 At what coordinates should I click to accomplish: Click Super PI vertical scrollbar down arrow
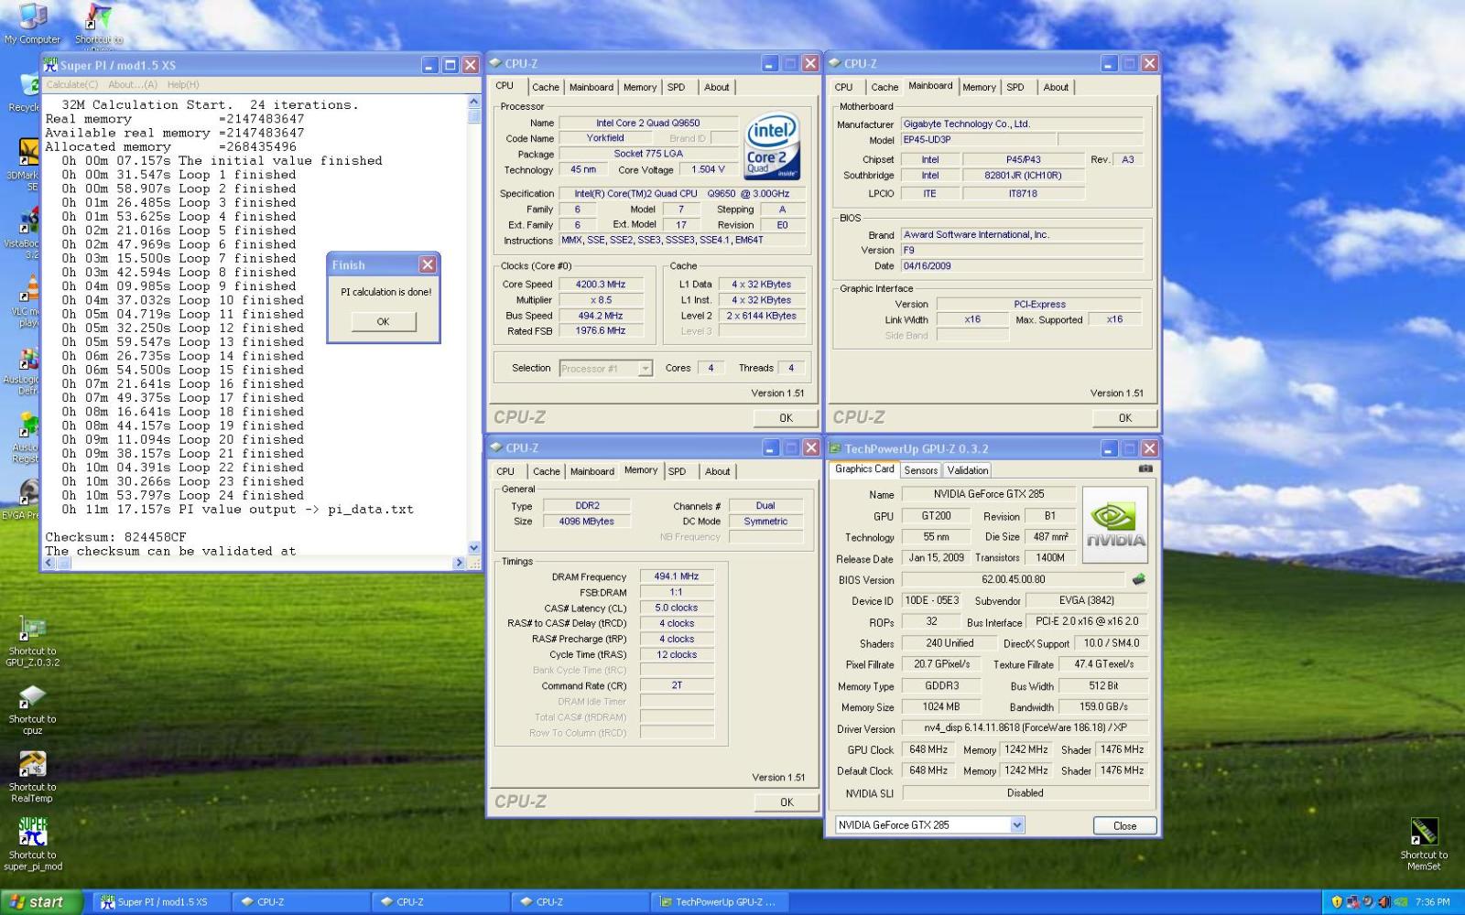click(x=473, y=548)
